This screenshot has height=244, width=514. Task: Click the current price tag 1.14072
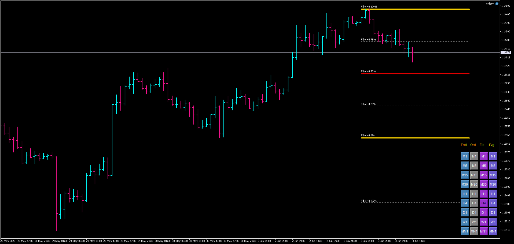point(506,52)
